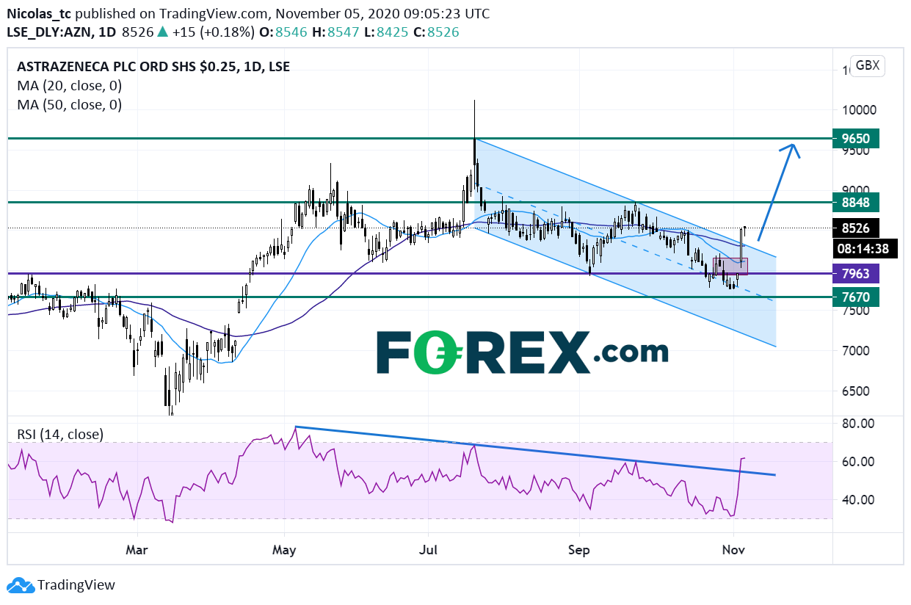Screen dimensions: 911x605
Task: Select the 9650 price level label
Action: pos(856,138)
